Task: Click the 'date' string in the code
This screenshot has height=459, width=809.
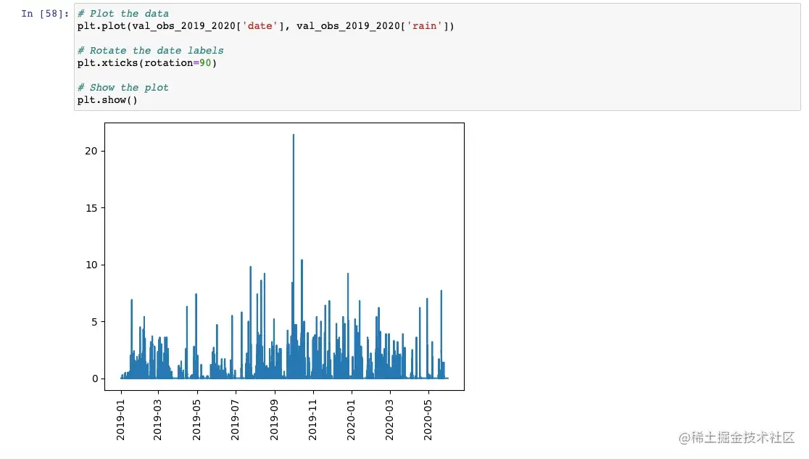Action: pyautogui.click(x=260, y=26)
